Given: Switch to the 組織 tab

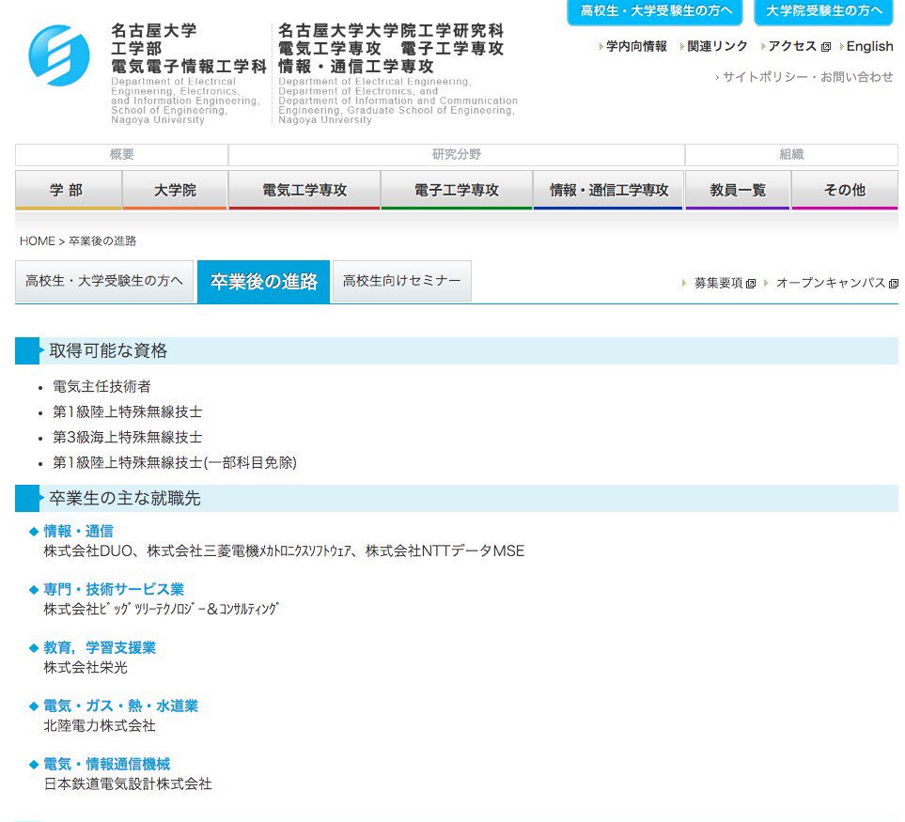Looking at the screenshot, I should pos(792,155).
